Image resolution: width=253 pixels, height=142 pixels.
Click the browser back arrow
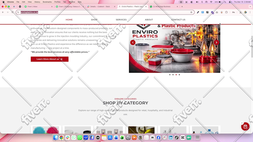3,12
